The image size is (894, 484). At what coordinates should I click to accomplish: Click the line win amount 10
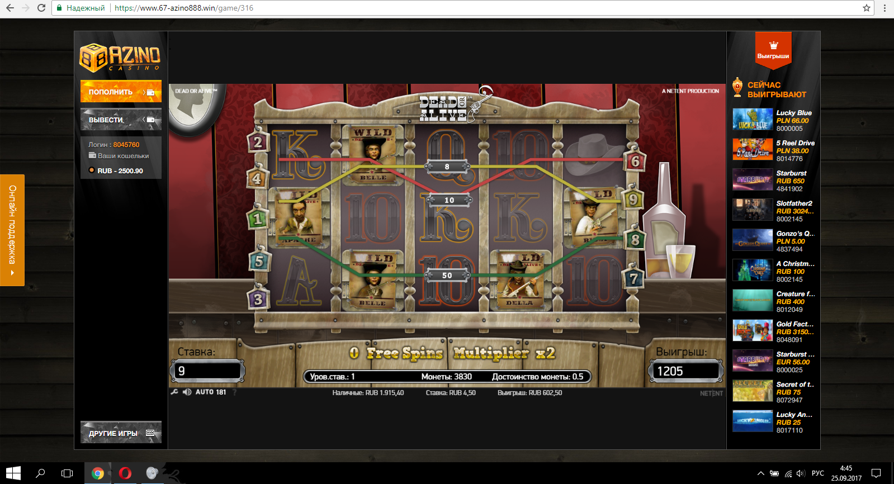click(x=449, y=200)
